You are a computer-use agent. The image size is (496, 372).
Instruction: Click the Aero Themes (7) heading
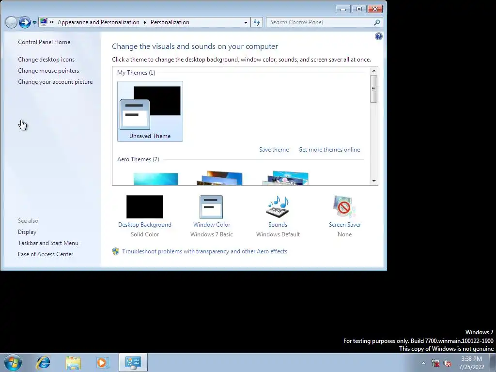[138, 159]
